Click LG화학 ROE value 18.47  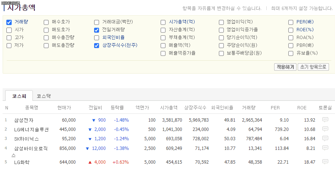click(310, 162)
